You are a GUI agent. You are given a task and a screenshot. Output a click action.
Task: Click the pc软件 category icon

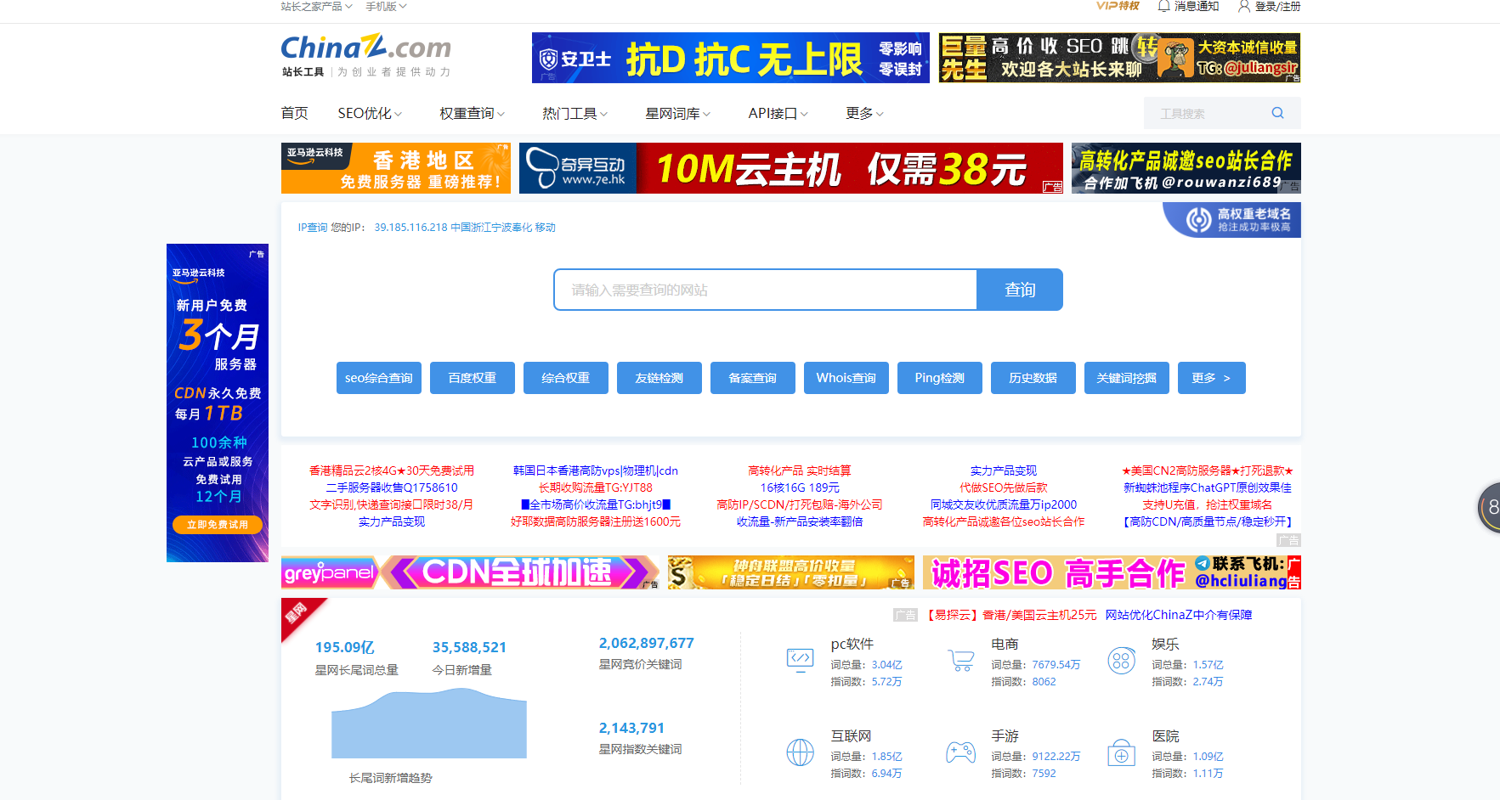800,660
